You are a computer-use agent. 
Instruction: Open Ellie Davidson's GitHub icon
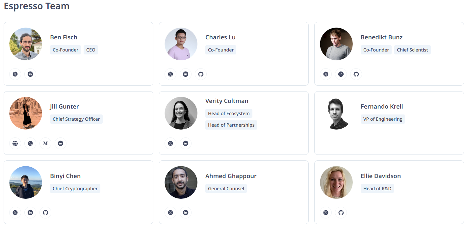pyautogui.click(x=341, y=213)
